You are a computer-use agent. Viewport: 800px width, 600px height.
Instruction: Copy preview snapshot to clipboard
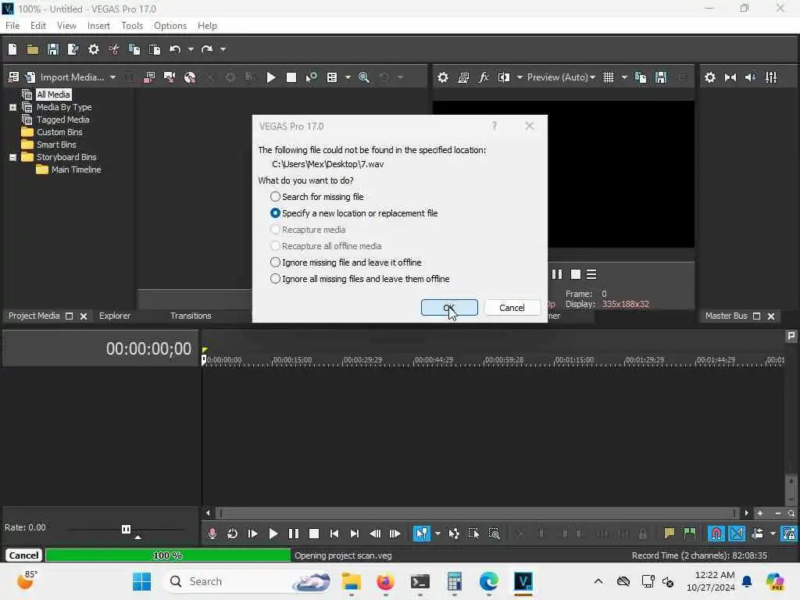click(x=641, y=77)
